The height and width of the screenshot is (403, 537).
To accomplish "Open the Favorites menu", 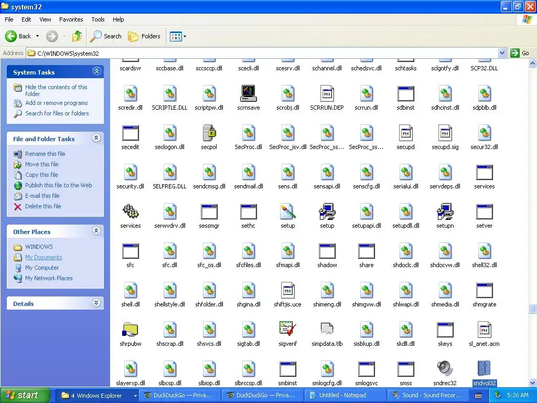I will (71, 19).
